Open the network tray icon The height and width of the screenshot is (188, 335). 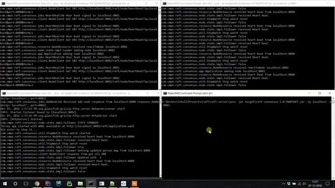point(299,183)
